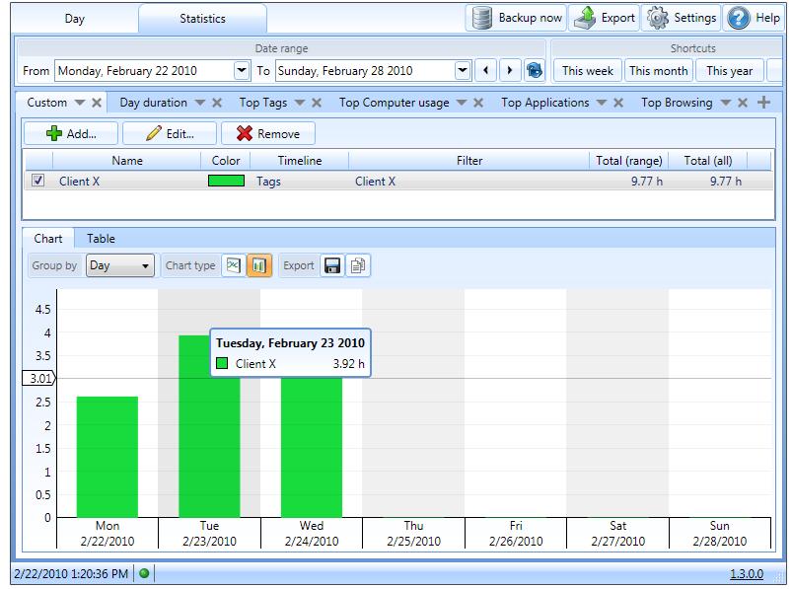Image resolution: width=792 pixels, height=589 pixels.
Task: Open Help with the question mark icon
Action: pos(739,19)
